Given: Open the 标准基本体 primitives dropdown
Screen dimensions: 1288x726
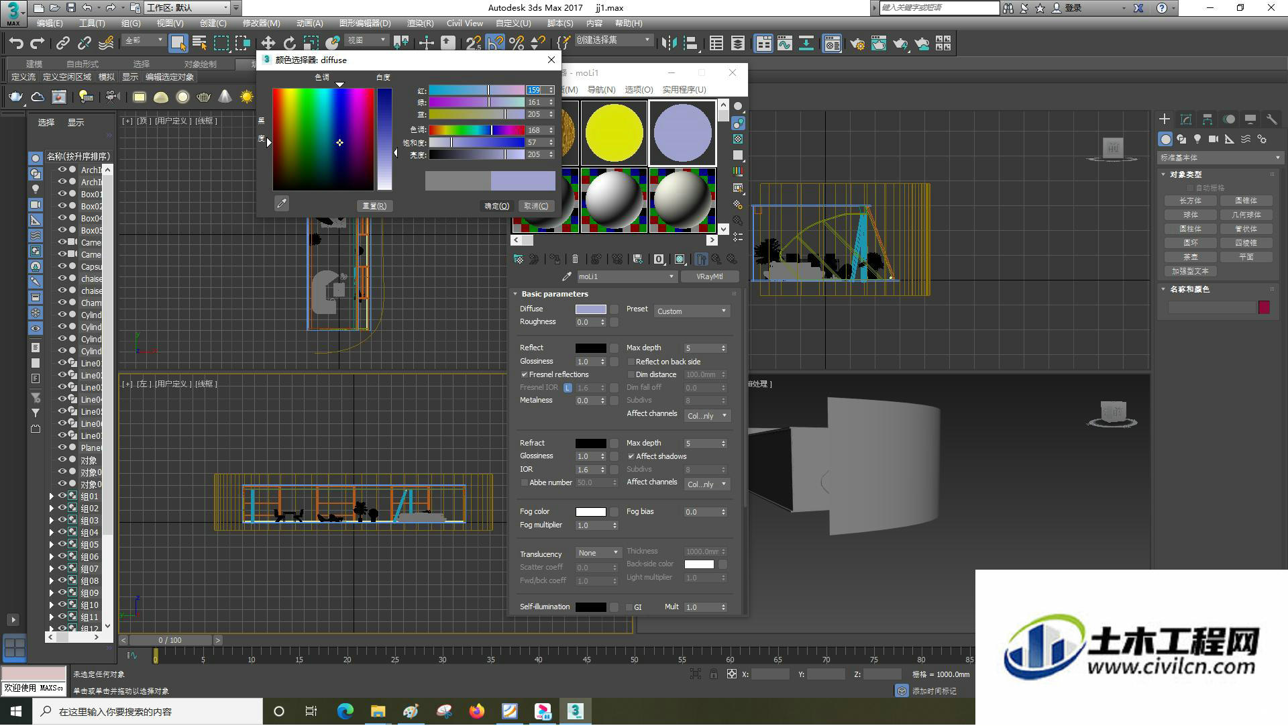Looking at the screenshot, I should (1220, 158).
